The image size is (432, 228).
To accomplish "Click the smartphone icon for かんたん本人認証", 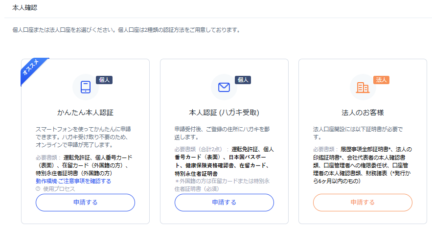I will [86, 87].
